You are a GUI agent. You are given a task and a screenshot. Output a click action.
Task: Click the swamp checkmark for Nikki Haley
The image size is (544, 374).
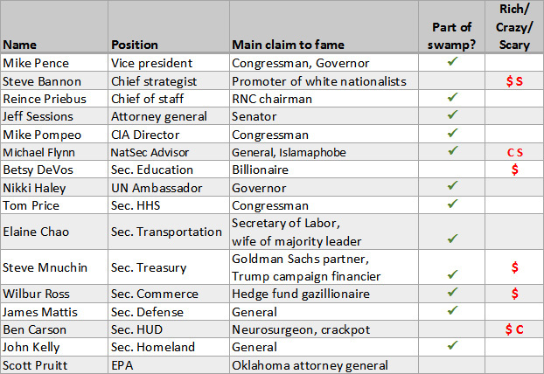click(452, 187)
